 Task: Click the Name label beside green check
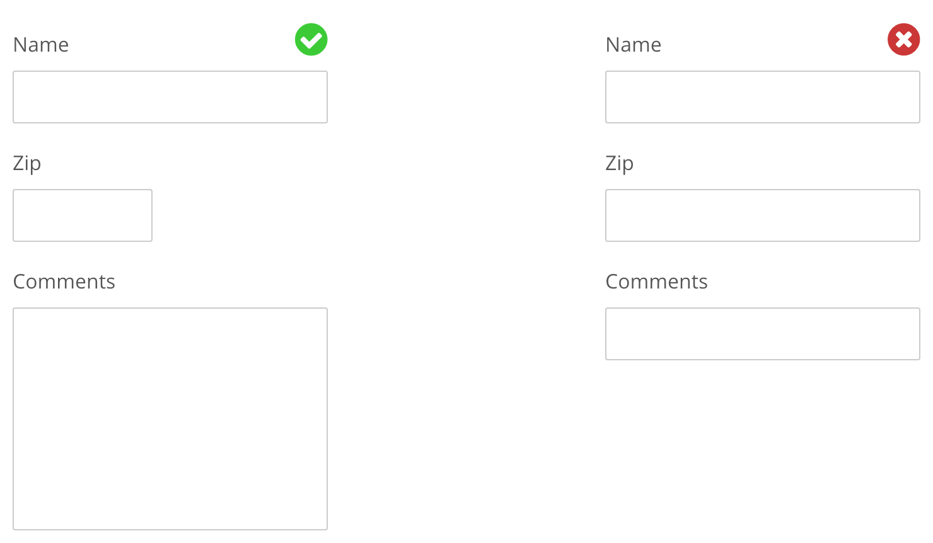click(x=41, y=45)
